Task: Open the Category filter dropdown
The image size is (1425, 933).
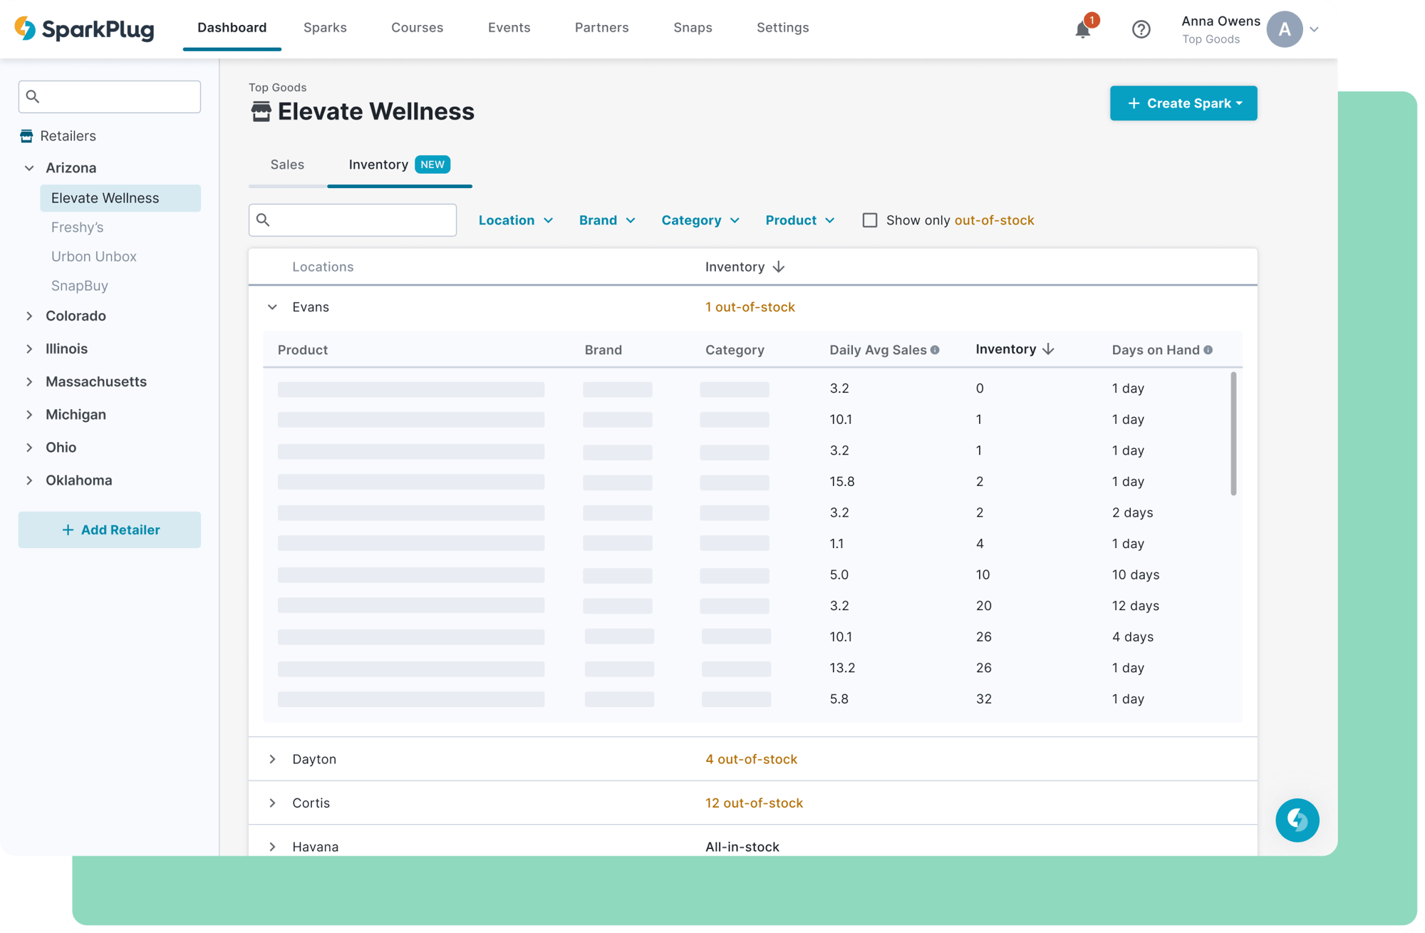Action: click(700, 220)
